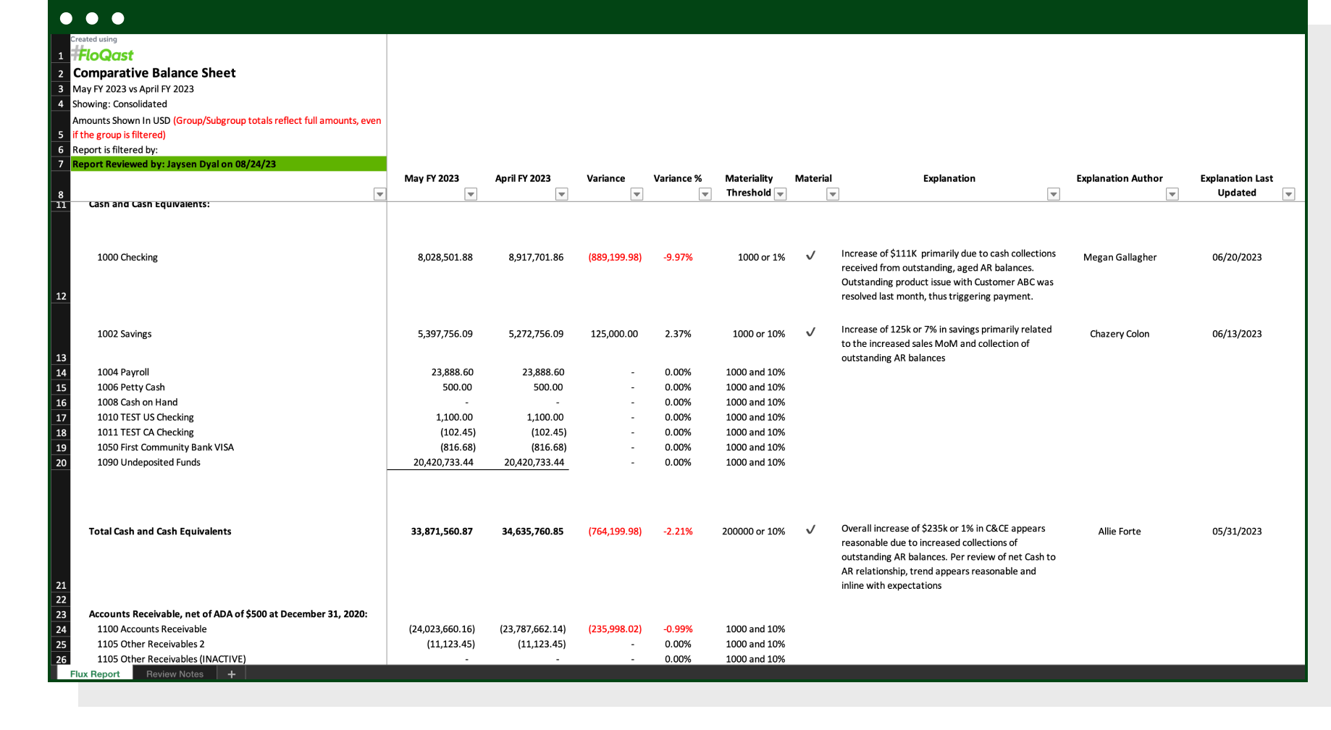Select the 'Accounts Receivable, net of ADA' heading cell
Image resolution: width=1331 pixels, height=730 pixels.
pyautogui.click(x=228, y=614)
